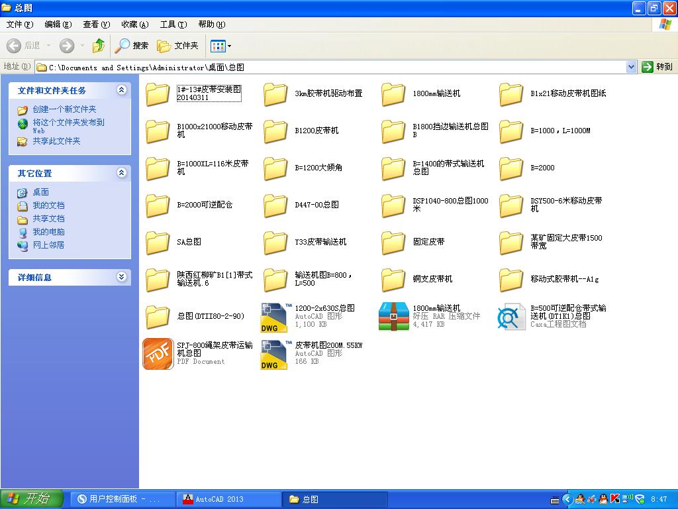Open the 开始 Start button
The width and height of the screenshot is (678, 509).
[32, 499]
